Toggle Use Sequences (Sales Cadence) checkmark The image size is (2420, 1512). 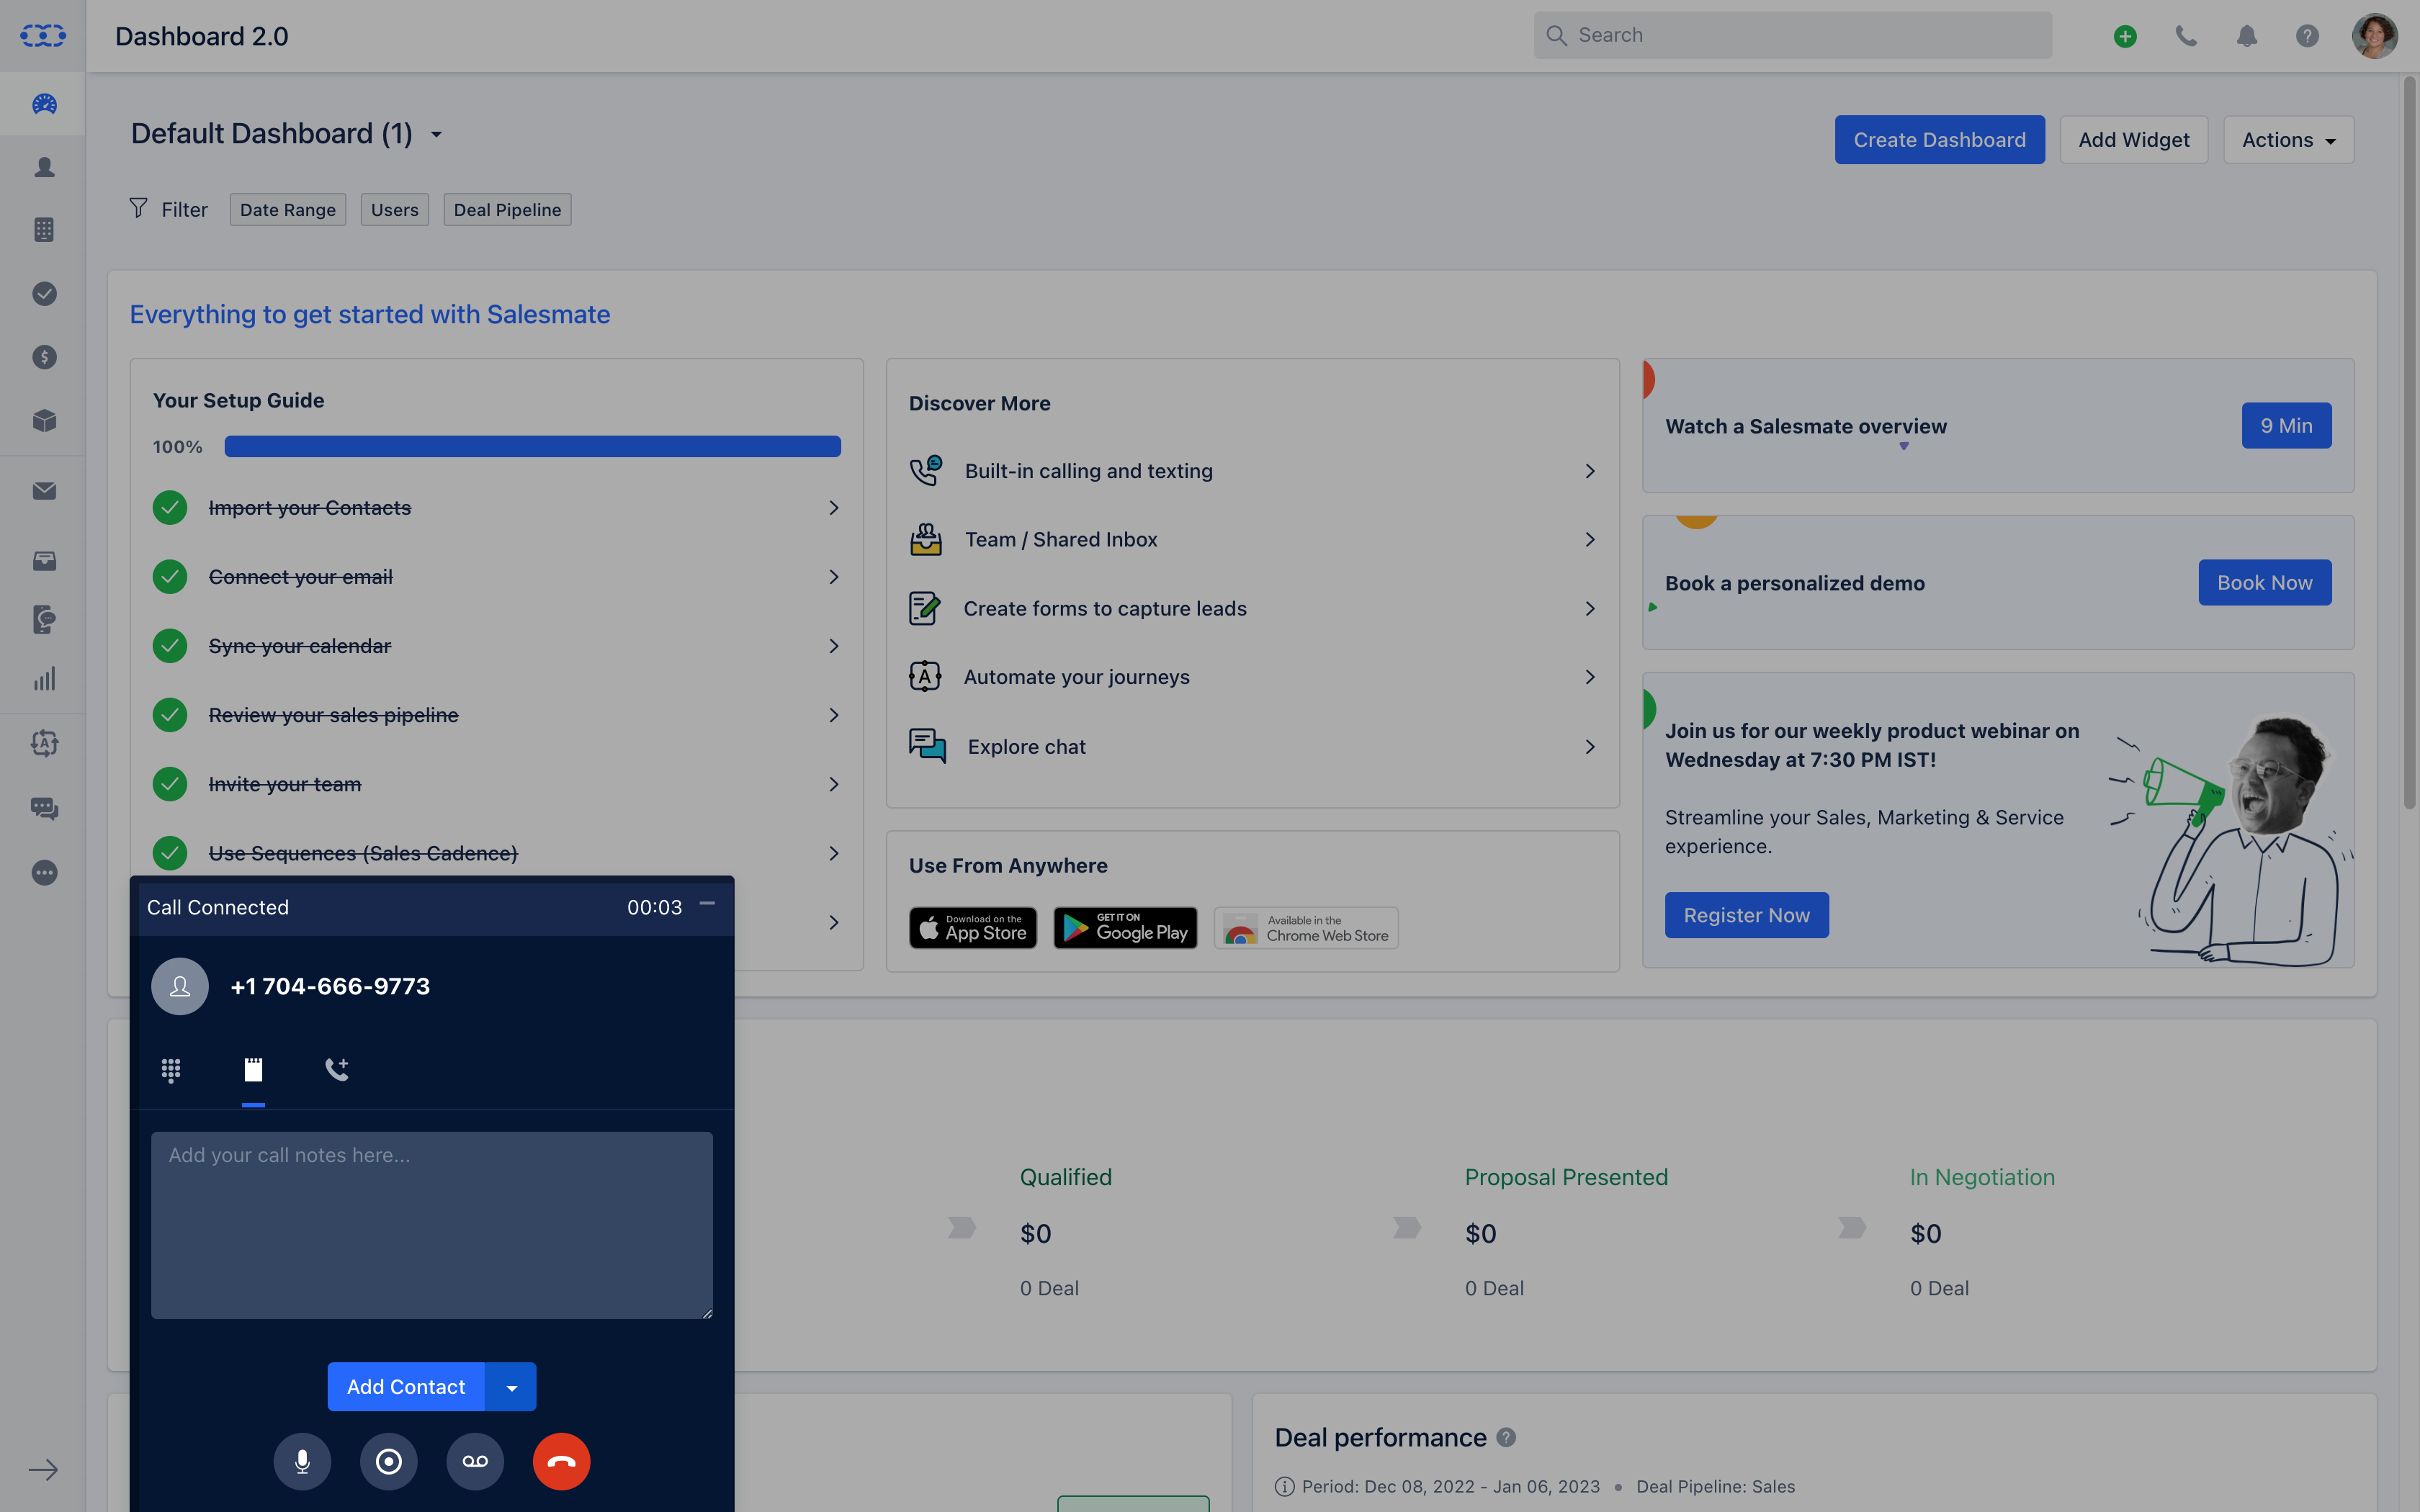pyautogui.click(x=170, y=853)
